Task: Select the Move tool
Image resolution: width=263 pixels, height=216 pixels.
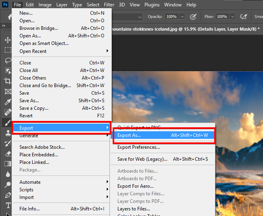Action: (x=8, y=40)
